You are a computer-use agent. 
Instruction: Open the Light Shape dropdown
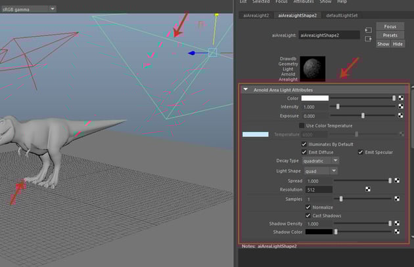[321, 171]
